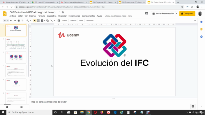This screenshot has width=205, height=115.
Task: Open the Google account avatar
Action: click(x=200, y=14)
